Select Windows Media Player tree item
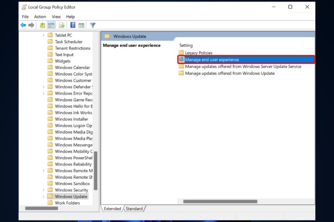The height and width of the screenshot is (222, 334). [x=73, y=139]
